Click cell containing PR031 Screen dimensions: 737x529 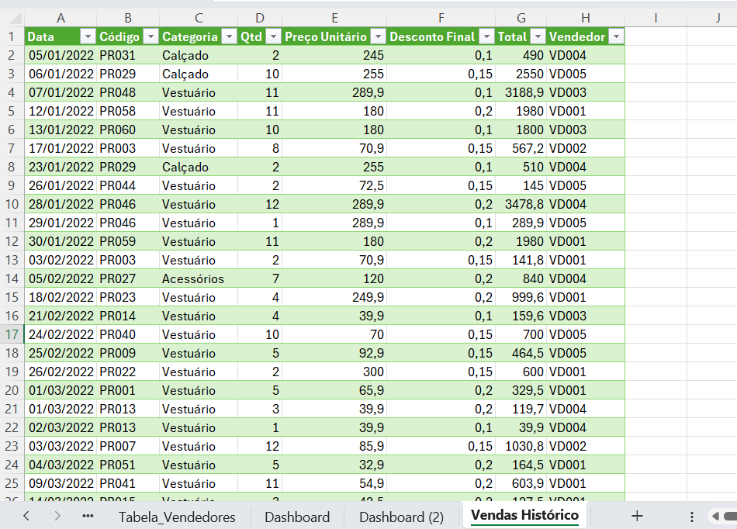[x=128, y=55]
